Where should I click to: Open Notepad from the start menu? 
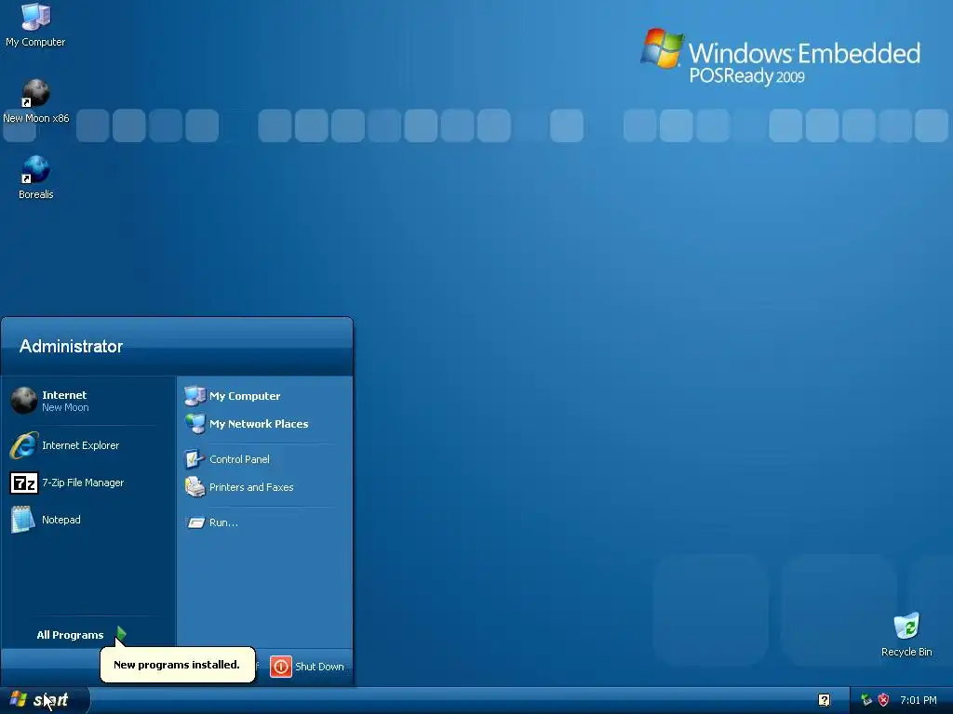click(x=88, y=520)
